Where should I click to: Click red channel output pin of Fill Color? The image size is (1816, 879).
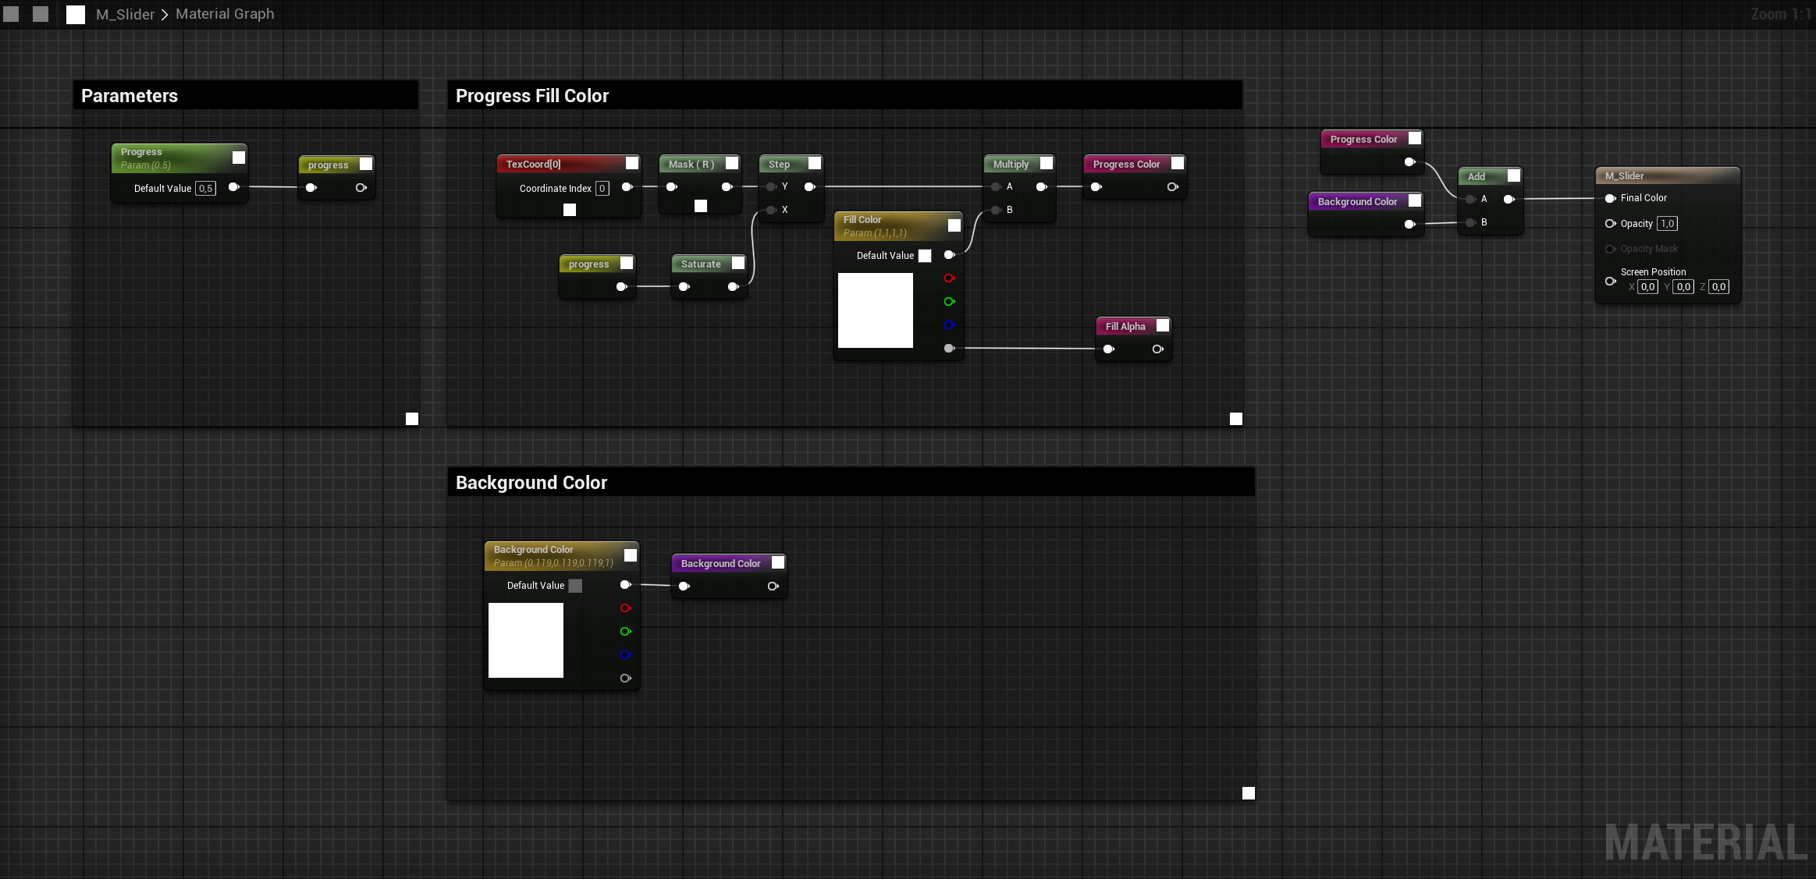tap(949, 278)
